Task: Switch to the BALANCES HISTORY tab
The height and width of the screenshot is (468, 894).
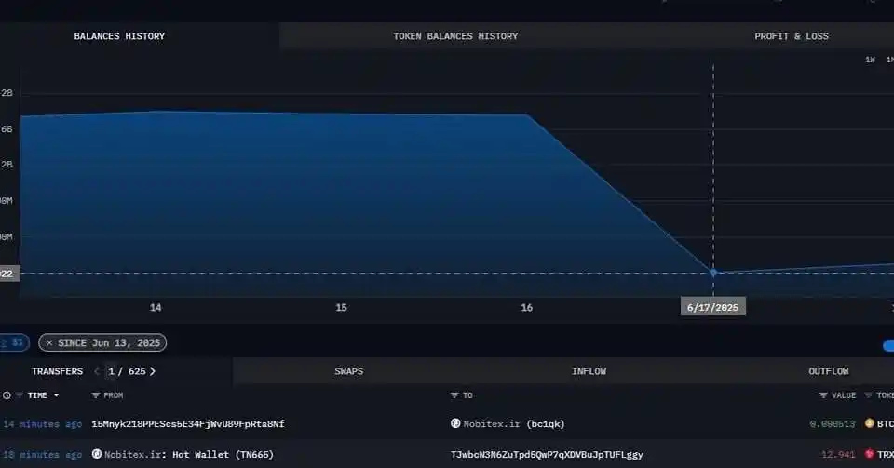Action: [119, 36]
